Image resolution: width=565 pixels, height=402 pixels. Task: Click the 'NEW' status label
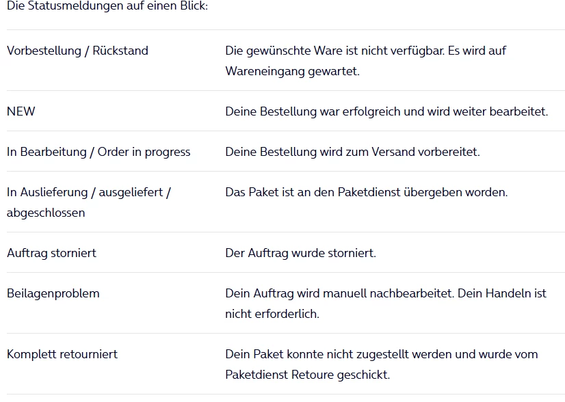pyautogui.click(x=21, y=111)
